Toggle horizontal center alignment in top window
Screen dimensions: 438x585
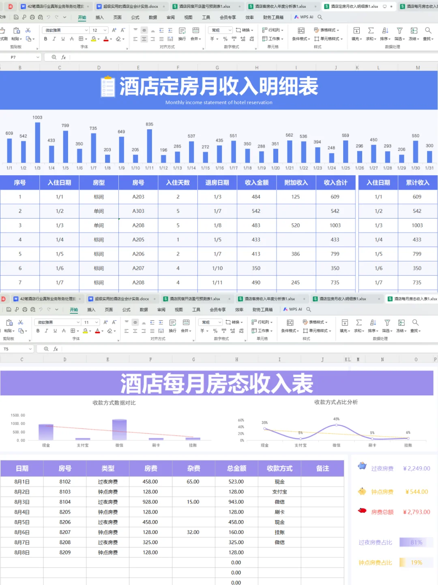[x=144, y=39]
